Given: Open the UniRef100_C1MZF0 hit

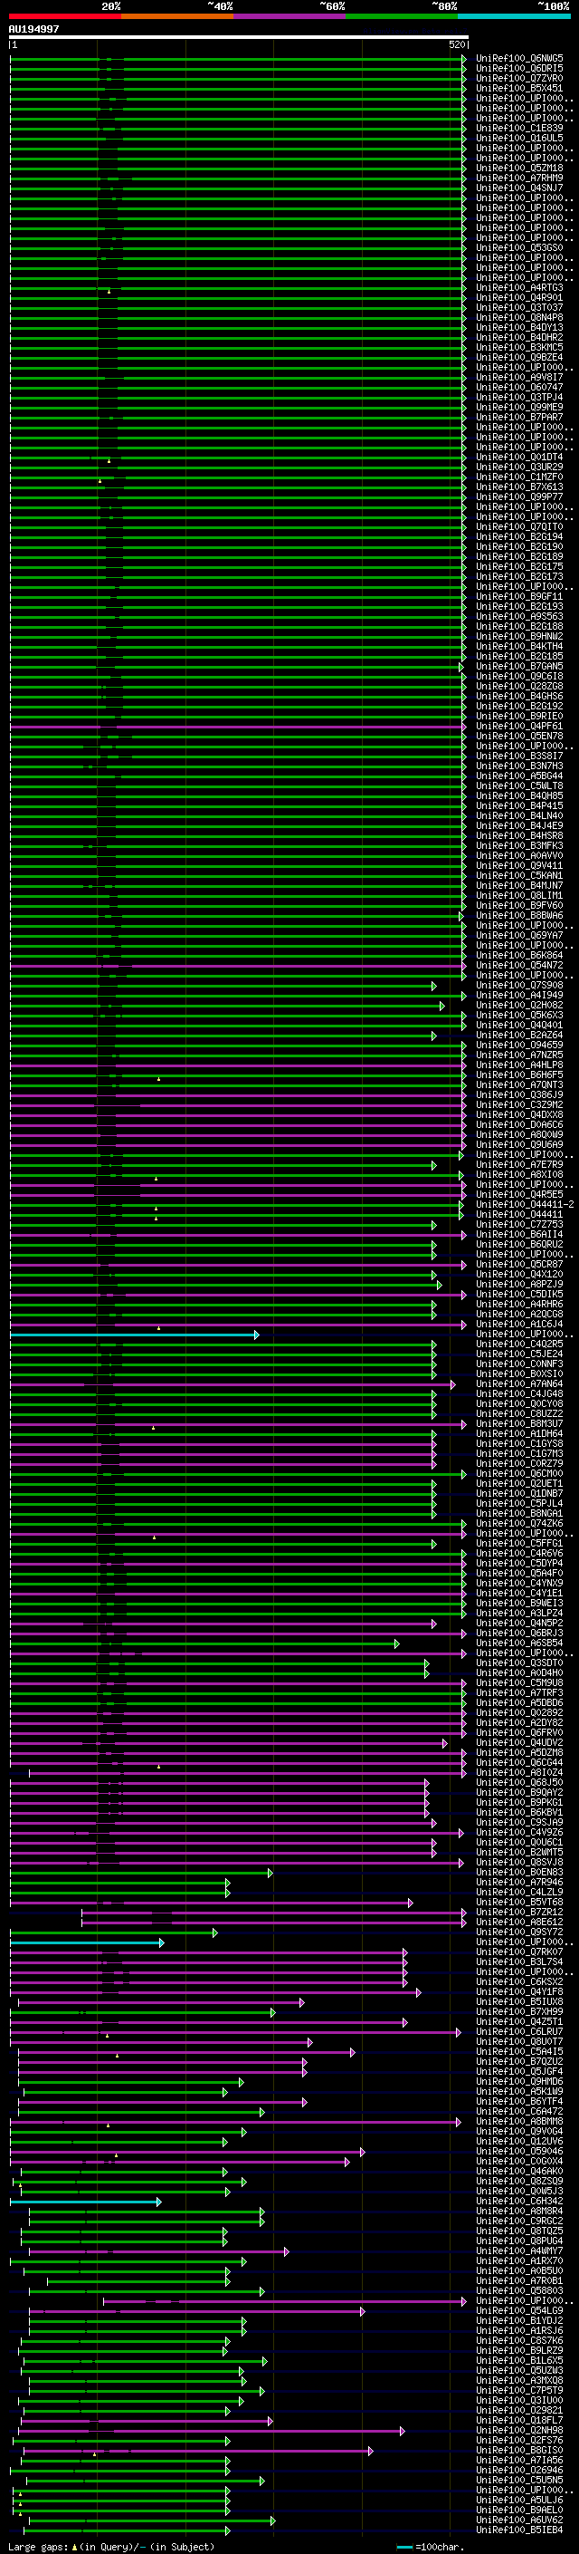Looking at the screenshot, I should pyautogui.click(x=519, y=477).
